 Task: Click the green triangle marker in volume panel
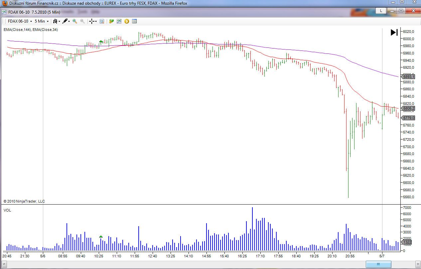(101, 236)
